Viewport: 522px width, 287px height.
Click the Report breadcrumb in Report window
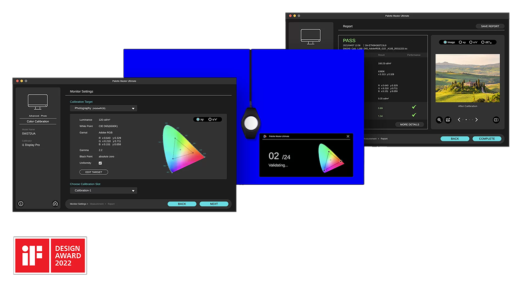[384, 139]
